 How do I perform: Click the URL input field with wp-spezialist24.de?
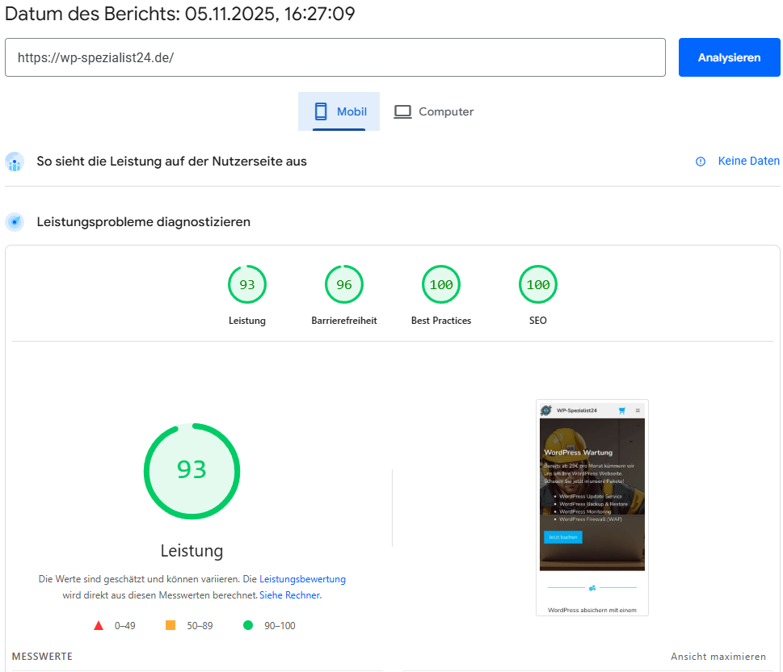tap(335, 57)
